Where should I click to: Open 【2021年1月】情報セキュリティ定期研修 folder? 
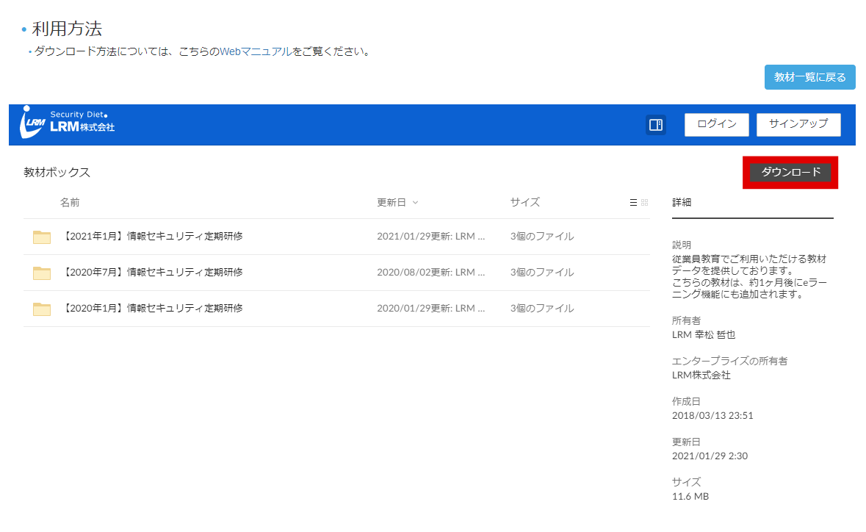pos(152,237)
